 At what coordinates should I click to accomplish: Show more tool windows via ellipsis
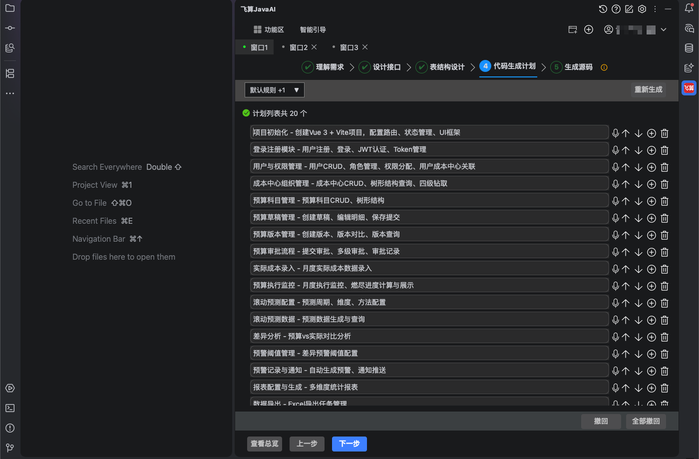(10, 93)
